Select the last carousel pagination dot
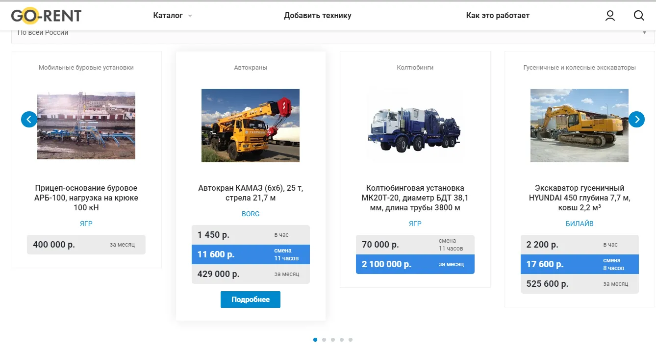The width and height of the screenshot is (656, 352). click(351, 340)
